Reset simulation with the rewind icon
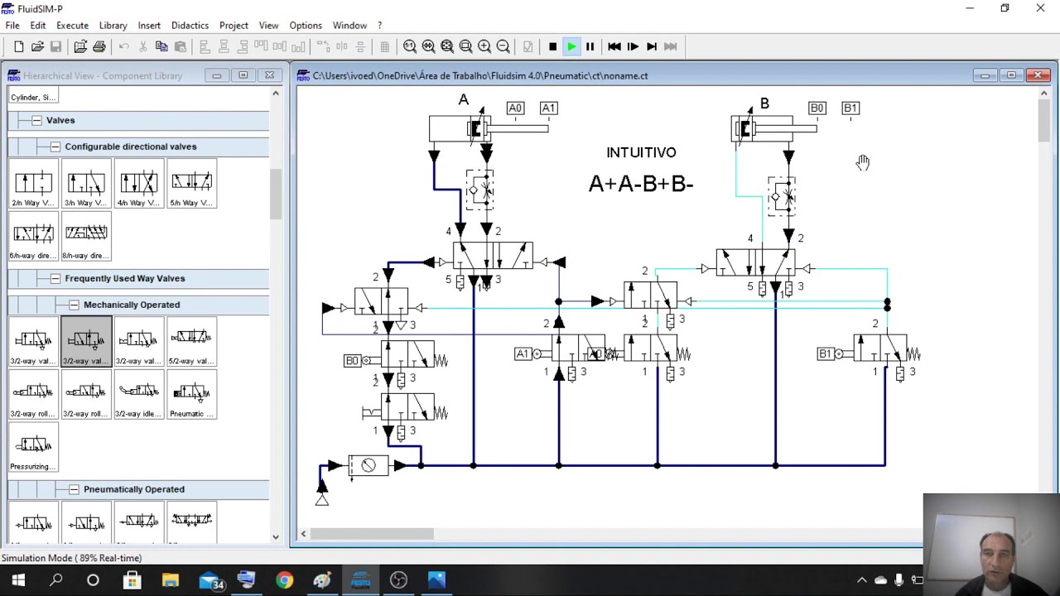 coord(614,46)
